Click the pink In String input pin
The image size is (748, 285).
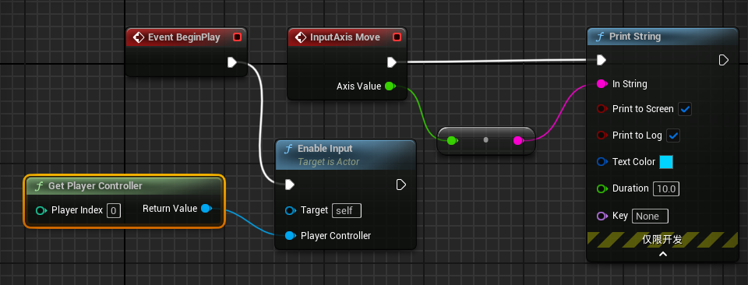coord(602,84)
